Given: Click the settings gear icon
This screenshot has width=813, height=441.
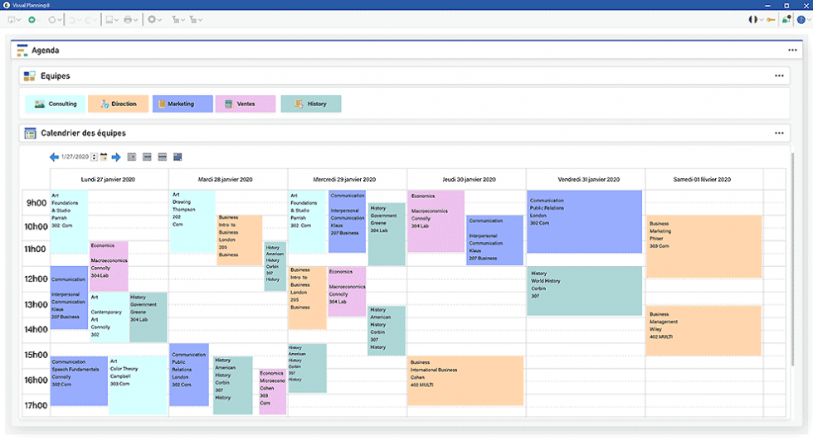Looking at the screenshot, I should click(x=152, y=19).
